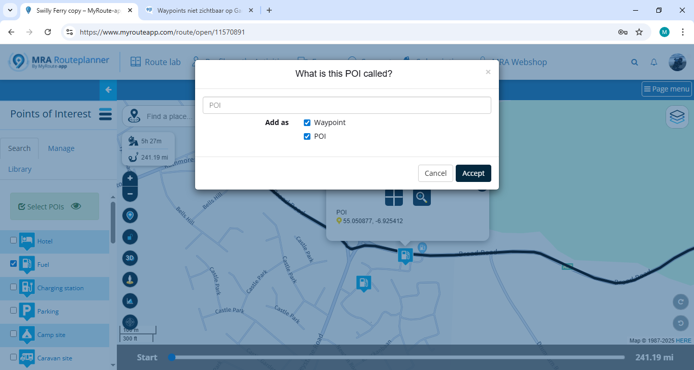Enable the Hotel POI checkbox
The width and height of the screenshot is (694, 370).
[14, 240]
